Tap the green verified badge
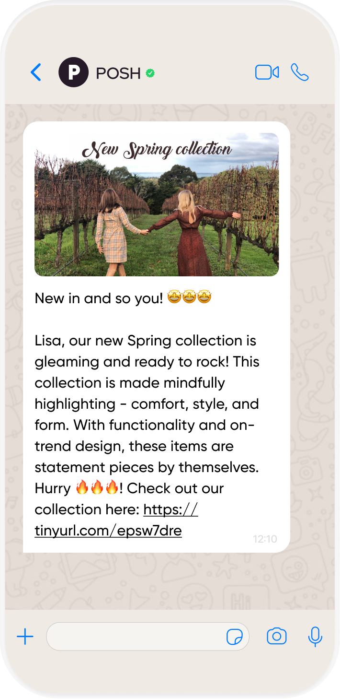 [150, 73]
